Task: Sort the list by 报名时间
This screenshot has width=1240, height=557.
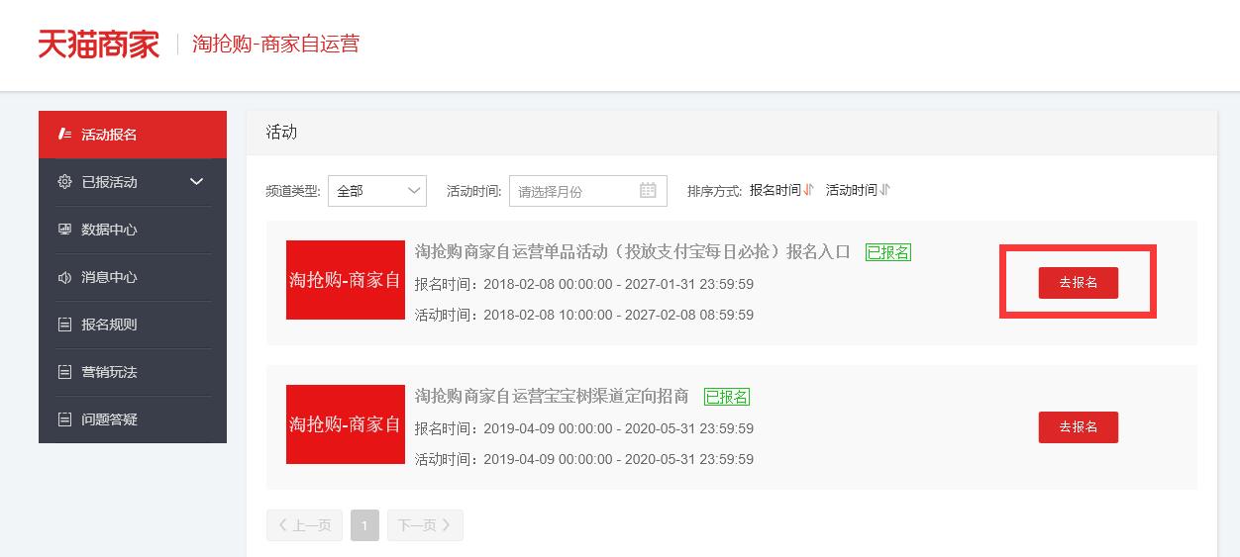Action: tap(775, 190)
